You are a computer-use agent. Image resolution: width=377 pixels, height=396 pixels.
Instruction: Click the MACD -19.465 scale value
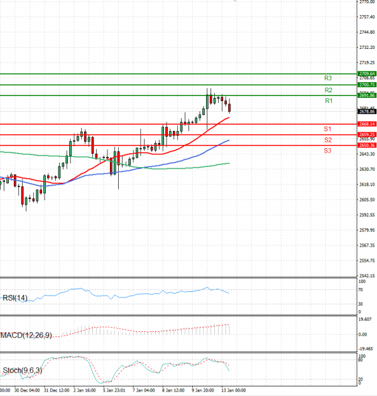(x=365, y=349)
